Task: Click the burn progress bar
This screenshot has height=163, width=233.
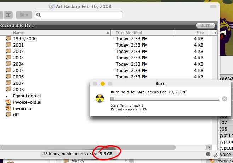Action: pos(165,99)
